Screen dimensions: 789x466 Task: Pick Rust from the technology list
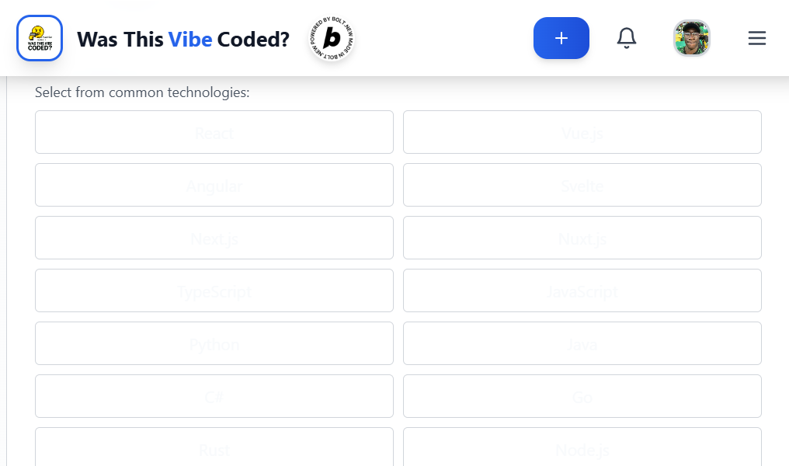pyautogui.click(x=214, y=449)
